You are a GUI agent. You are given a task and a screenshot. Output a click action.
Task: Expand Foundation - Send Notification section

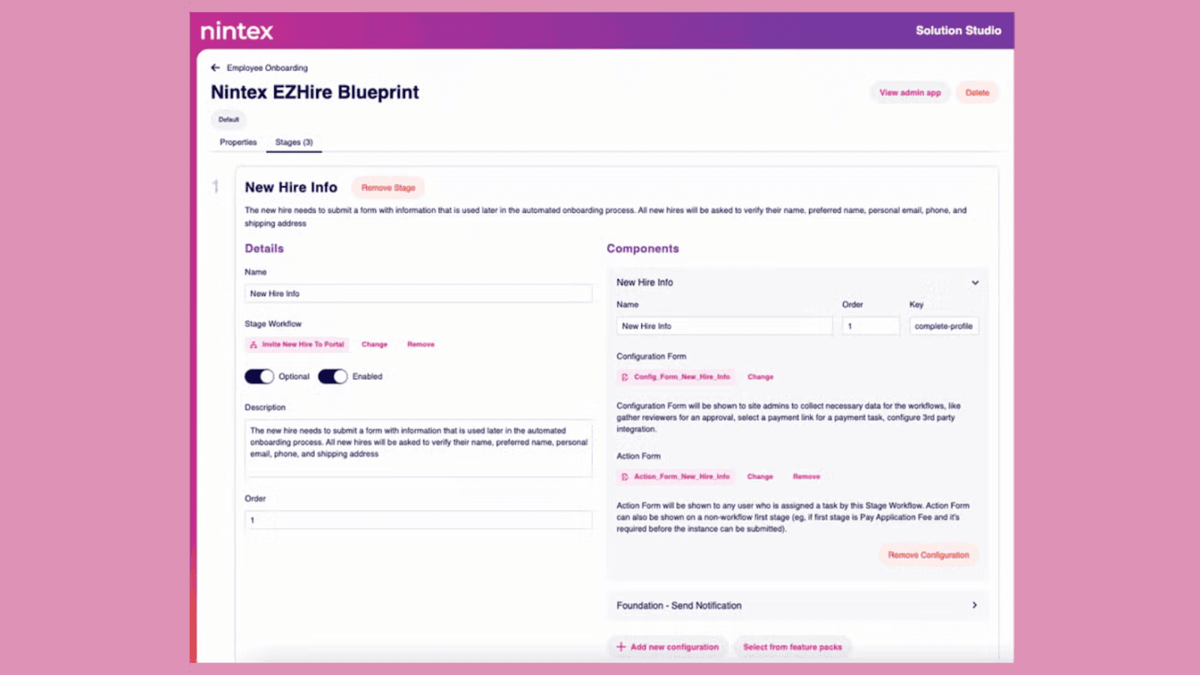click(975, 605)
